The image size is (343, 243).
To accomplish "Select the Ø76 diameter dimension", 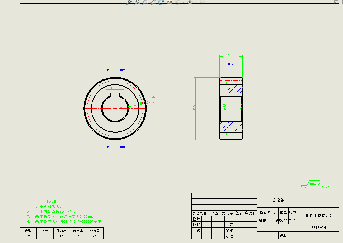I will tap(194, 107).
